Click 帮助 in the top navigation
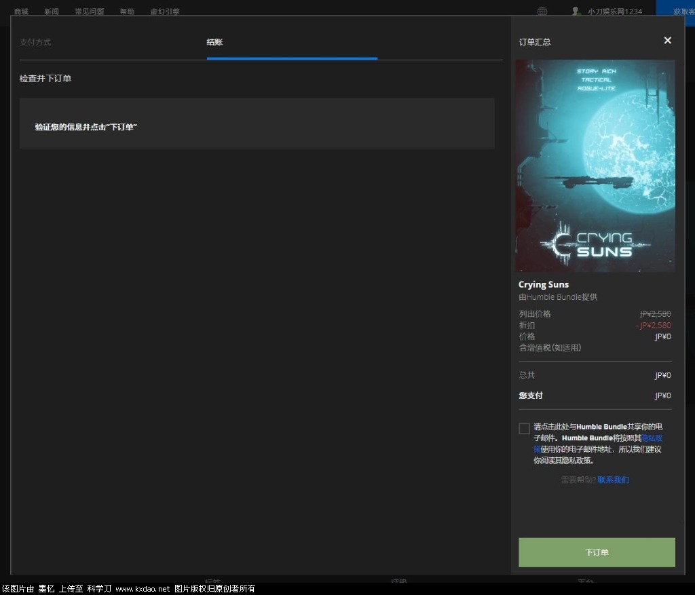This screenshot has height=595, width=695. tap(127, 12)
